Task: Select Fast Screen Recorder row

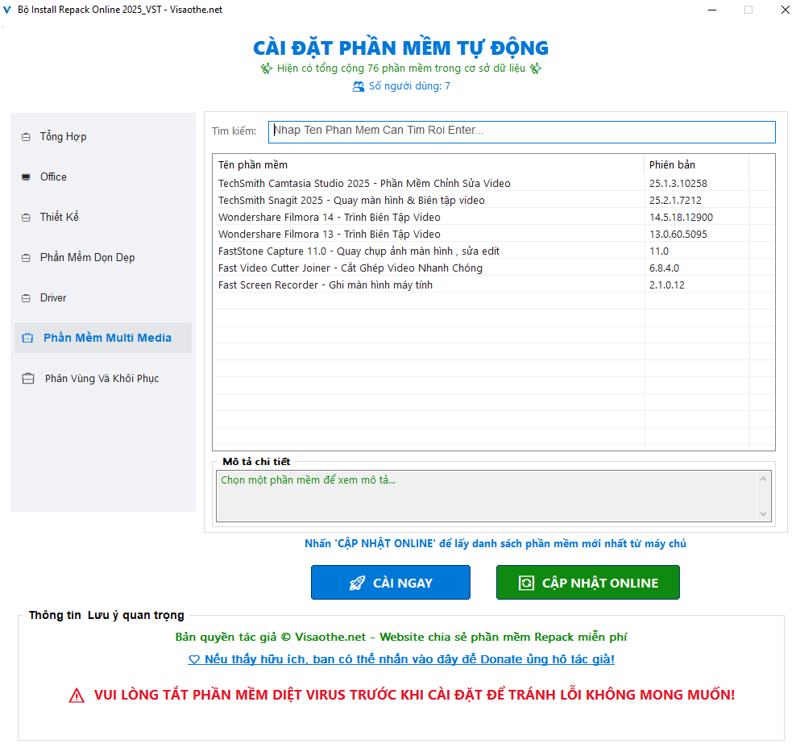Action: pos(494,285)
